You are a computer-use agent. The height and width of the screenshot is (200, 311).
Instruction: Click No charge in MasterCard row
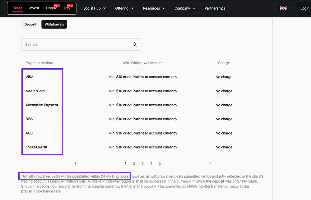(x=224, y=91)
